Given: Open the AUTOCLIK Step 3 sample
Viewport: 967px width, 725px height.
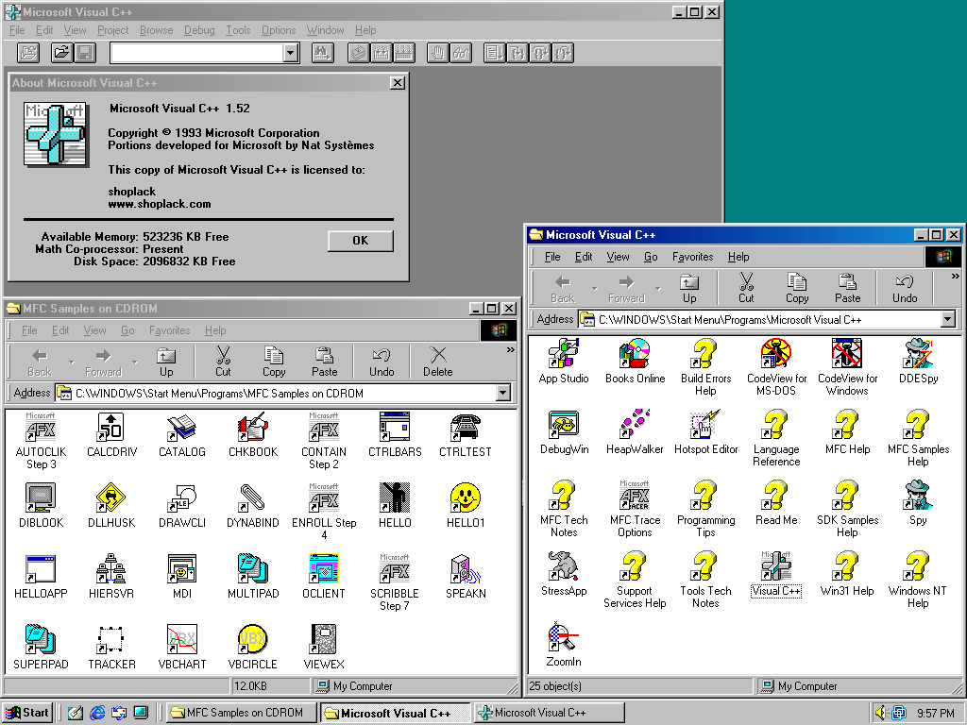Looking at the screenshot, I should point(41,426).
